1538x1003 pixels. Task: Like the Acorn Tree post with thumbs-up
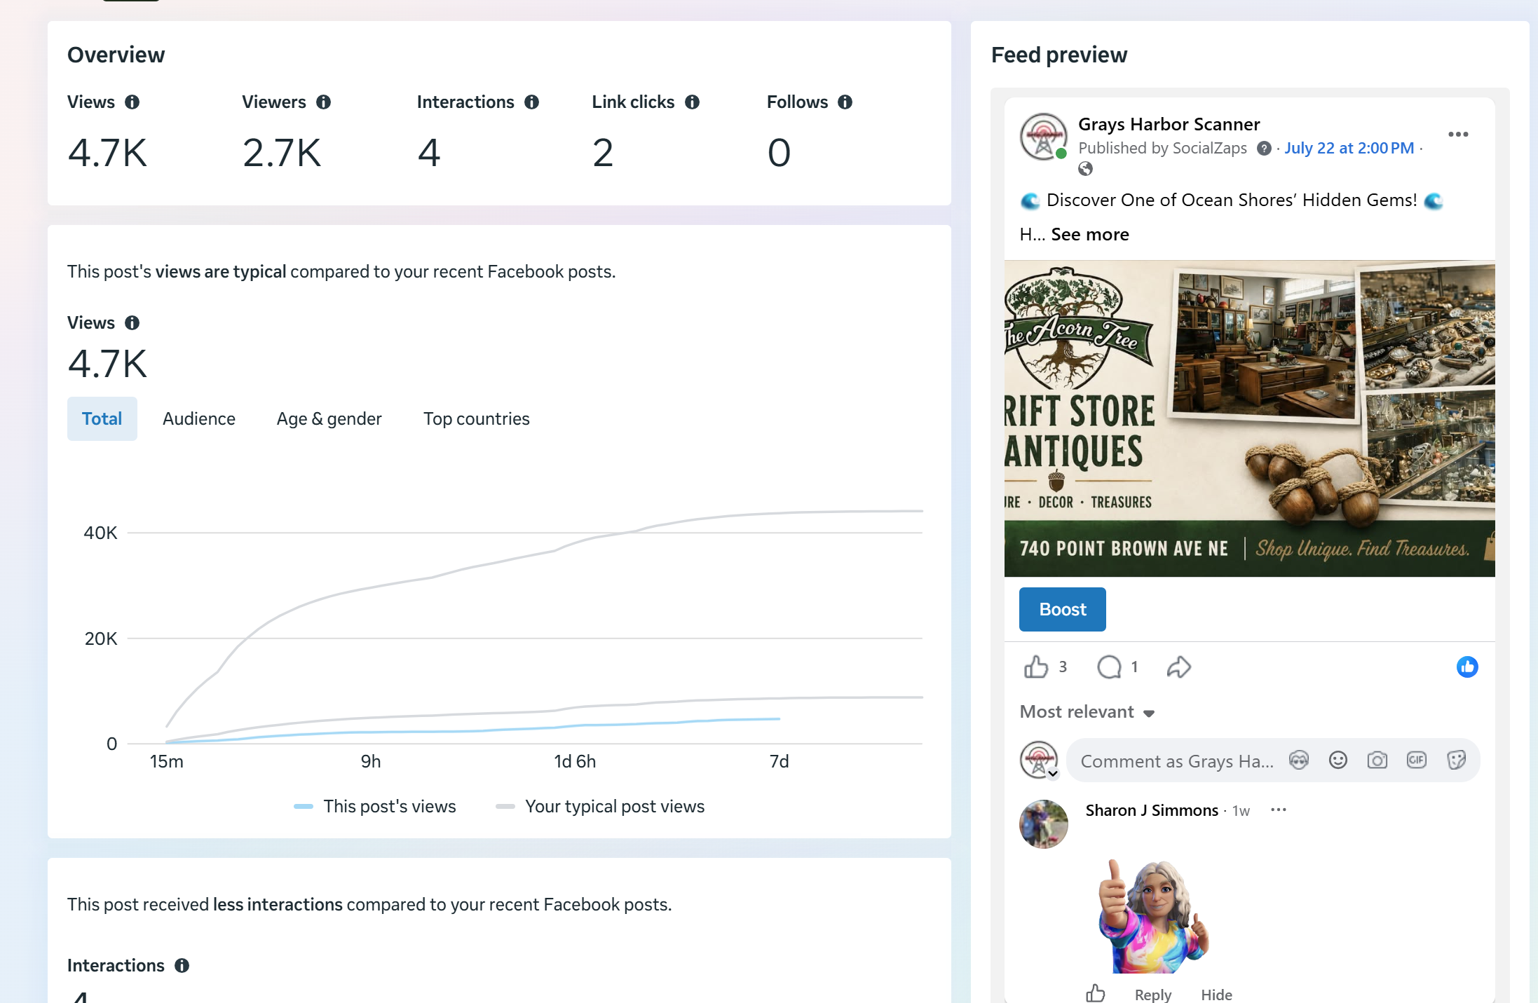[x=1036, y=667]
